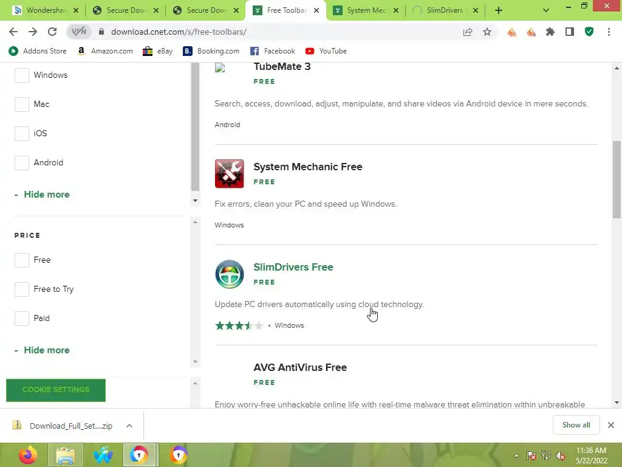
Task: Click the main page scrollbar thumb
Action: 617,179
